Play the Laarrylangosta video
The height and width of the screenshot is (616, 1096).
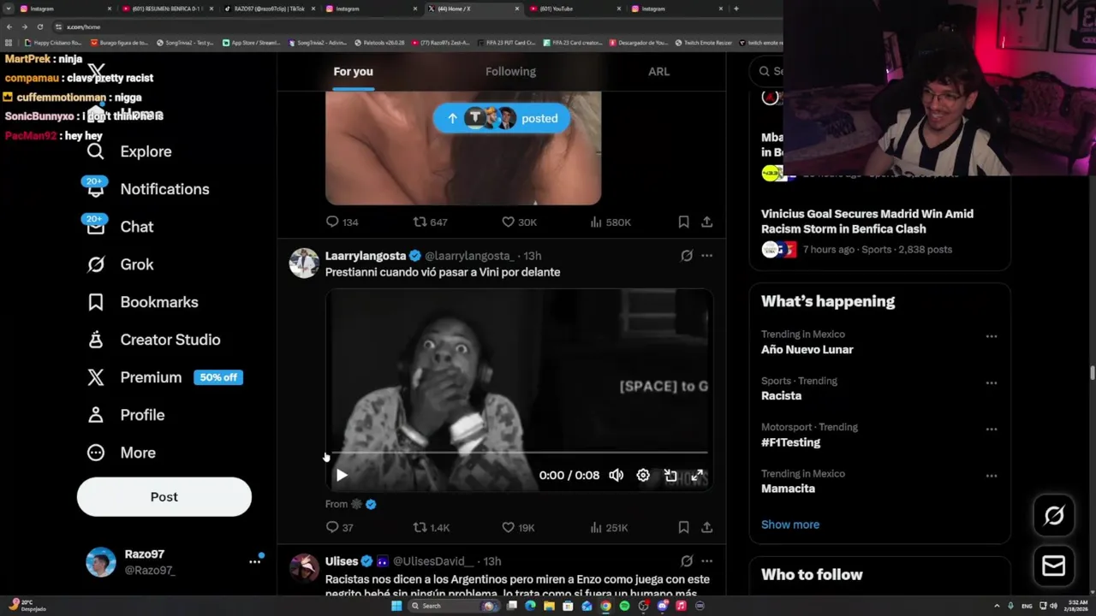(x=342, y=476)
